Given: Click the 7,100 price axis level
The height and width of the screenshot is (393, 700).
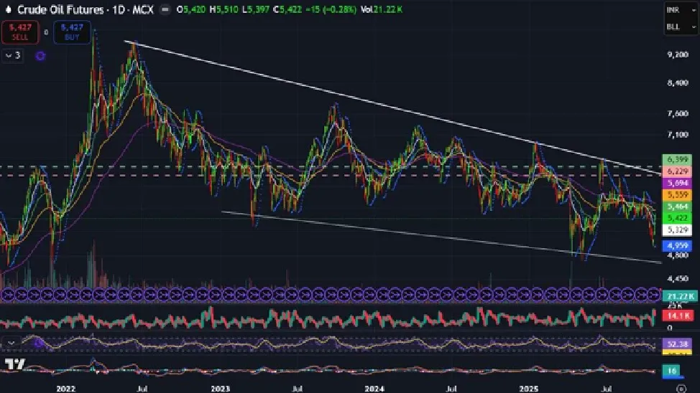Looking at the screenshot, I should (677, 134).
